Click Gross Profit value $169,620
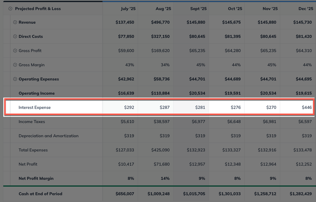 (160, 51)
